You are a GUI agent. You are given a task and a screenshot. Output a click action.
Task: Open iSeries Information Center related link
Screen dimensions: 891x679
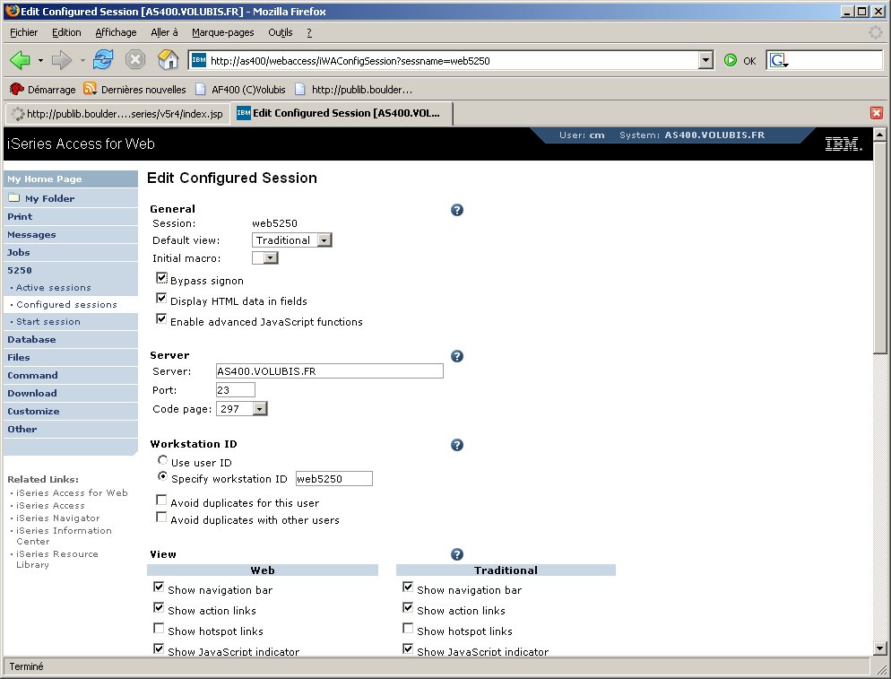[64, 535]
